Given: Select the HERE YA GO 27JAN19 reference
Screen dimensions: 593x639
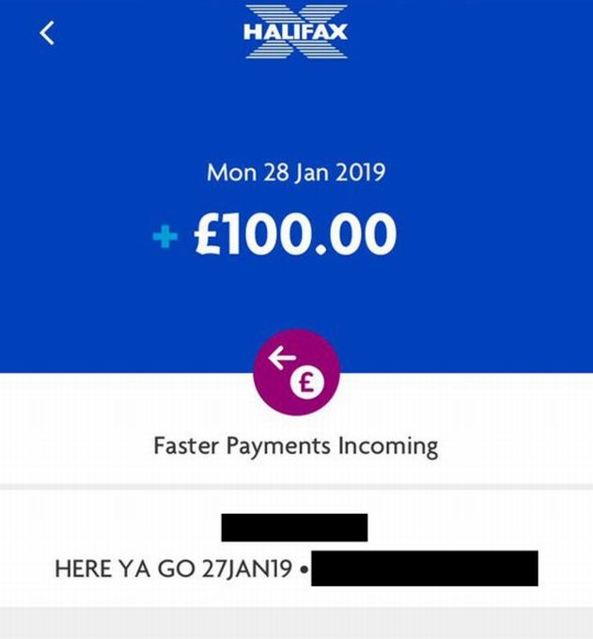Looking at the screenshot, I should tap(174, 569).
